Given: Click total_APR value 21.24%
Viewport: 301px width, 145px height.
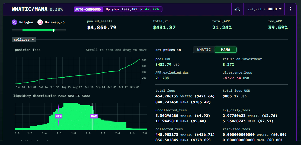Looking at the screenshot, I should point(222,27).
